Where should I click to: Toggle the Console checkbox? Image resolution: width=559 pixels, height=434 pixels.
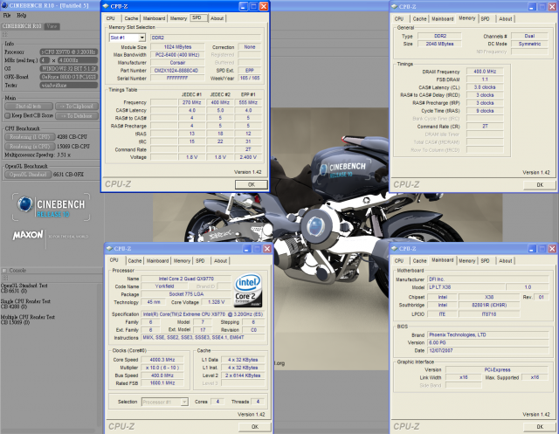point(4,271)
